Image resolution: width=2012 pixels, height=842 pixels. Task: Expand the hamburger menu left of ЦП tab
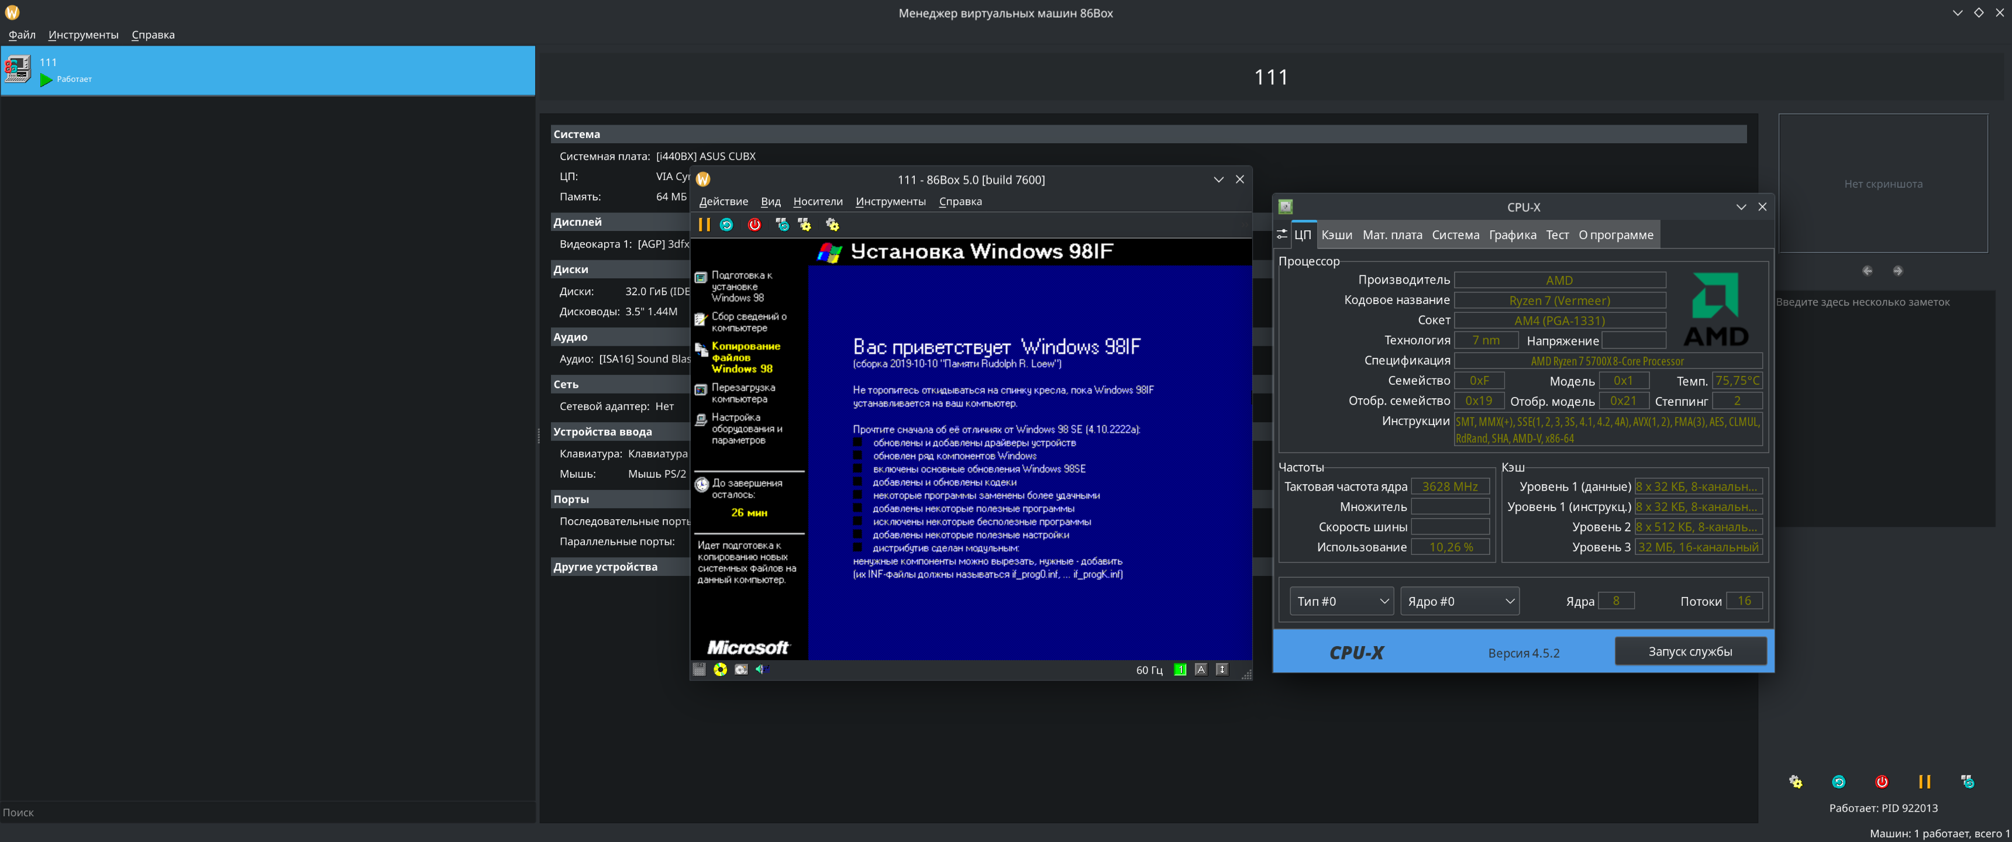click(1281, 234)
